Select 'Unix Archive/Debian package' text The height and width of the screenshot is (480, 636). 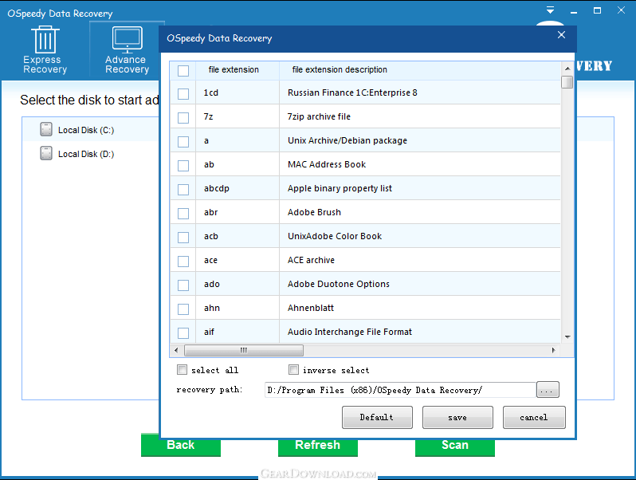[347, 141]
